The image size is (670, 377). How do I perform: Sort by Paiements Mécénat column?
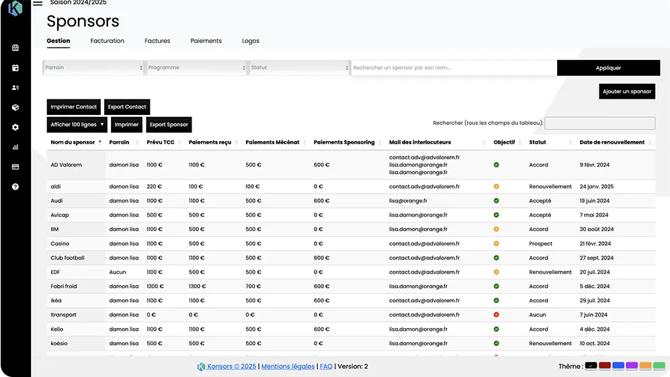coord(276,142)
